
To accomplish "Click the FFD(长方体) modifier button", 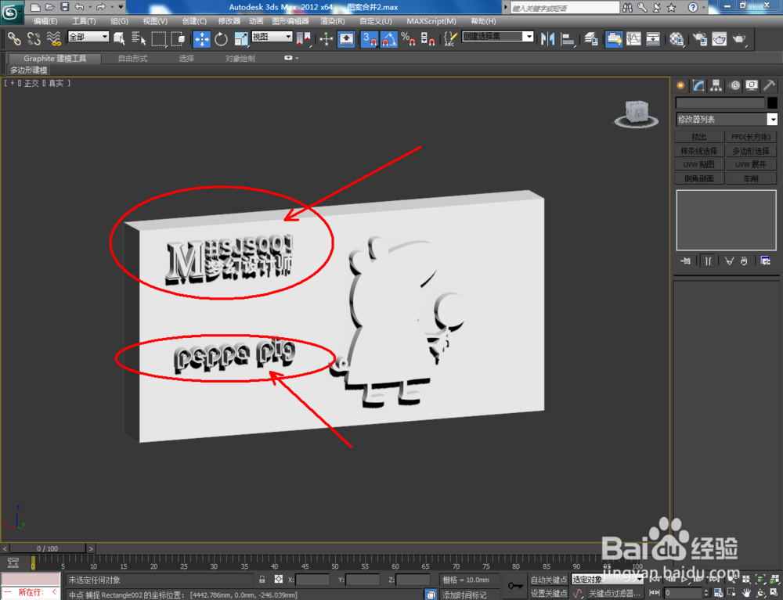I will pyautogui.click(x=751, y=137).
